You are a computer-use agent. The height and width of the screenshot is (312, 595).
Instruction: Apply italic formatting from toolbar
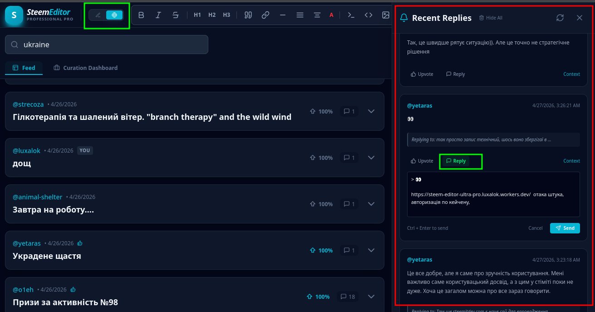point(158,15)
